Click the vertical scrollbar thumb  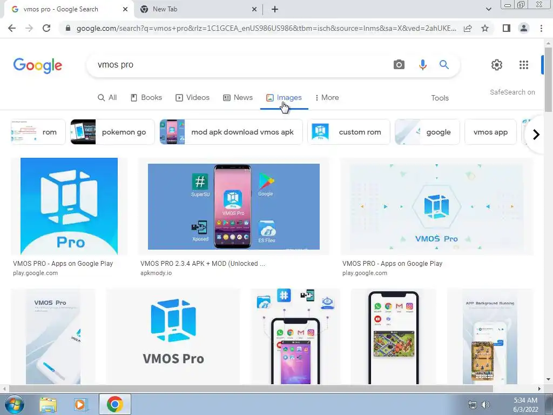pyautogui.click(x=548, y=80)
